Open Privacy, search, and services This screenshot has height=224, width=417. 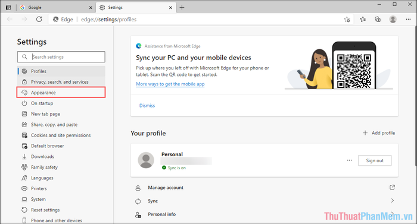pos(61,82)
